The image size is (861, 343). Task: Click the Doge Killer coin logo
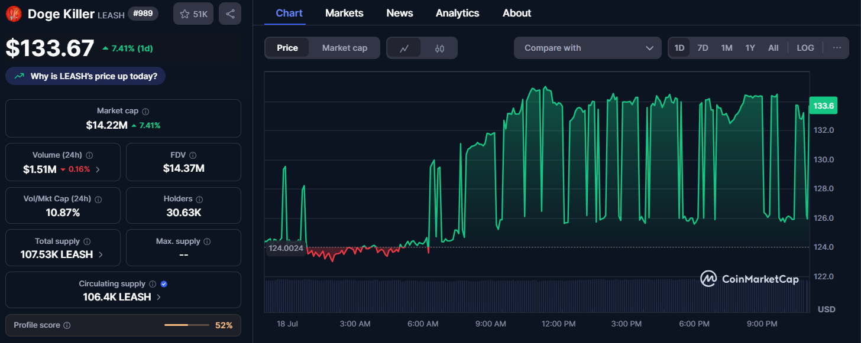(x=14, y=14)
